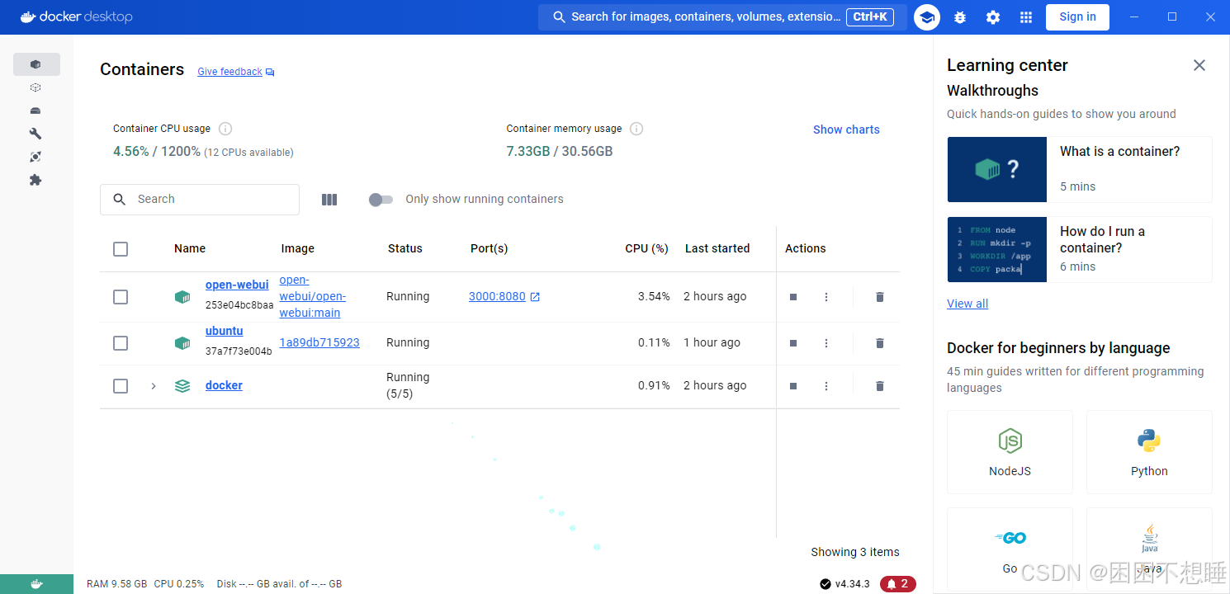Open the NodeJS beginner guide card
Screen dimensions: 1230x594
click(x=1010, y=452)
